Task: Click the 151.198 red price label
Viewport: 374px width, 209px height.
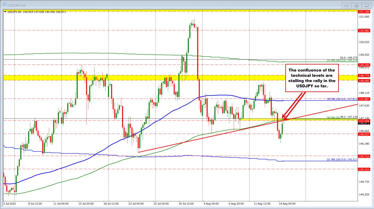Action: tap(364, 12)
